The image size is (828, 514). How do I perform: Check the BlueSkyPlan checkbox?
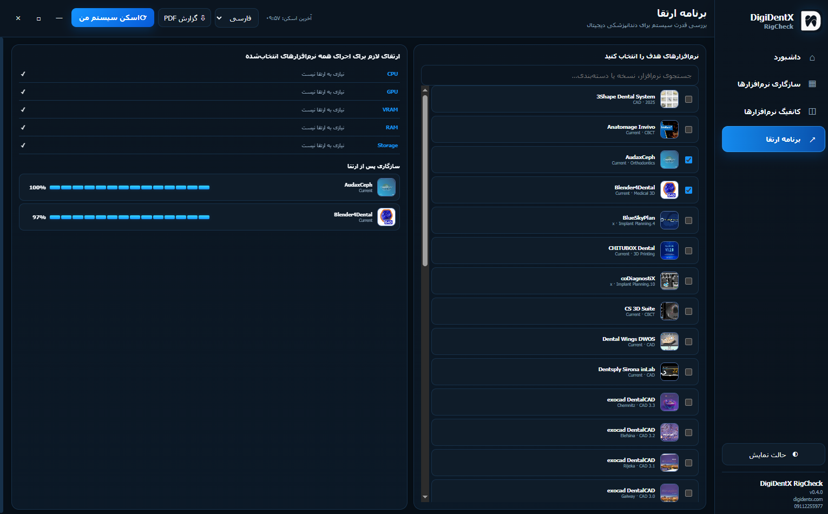[x=688, y=220]
